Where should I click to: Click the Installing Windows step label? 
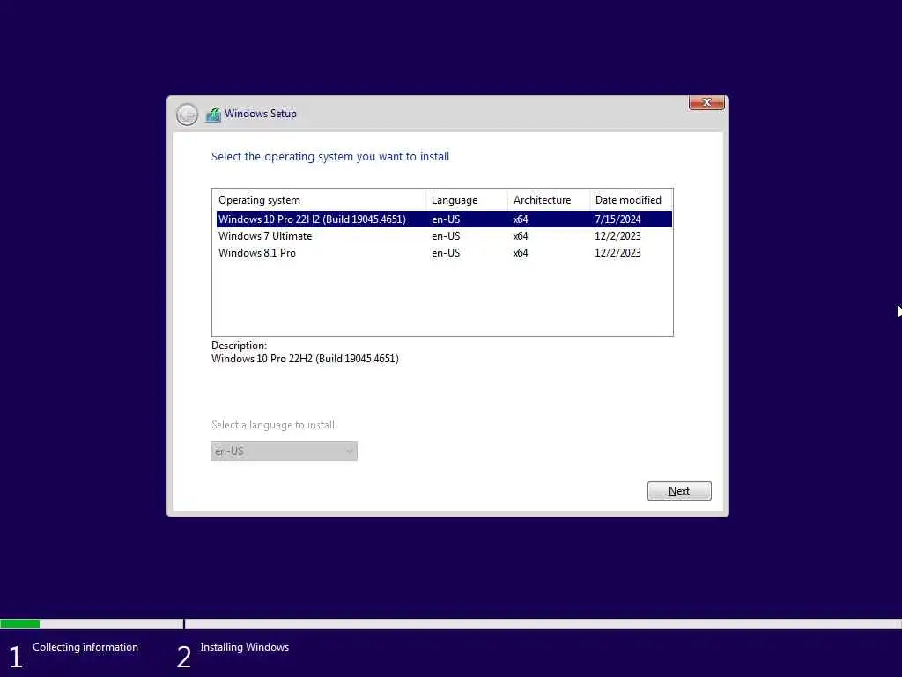[245, 647]
